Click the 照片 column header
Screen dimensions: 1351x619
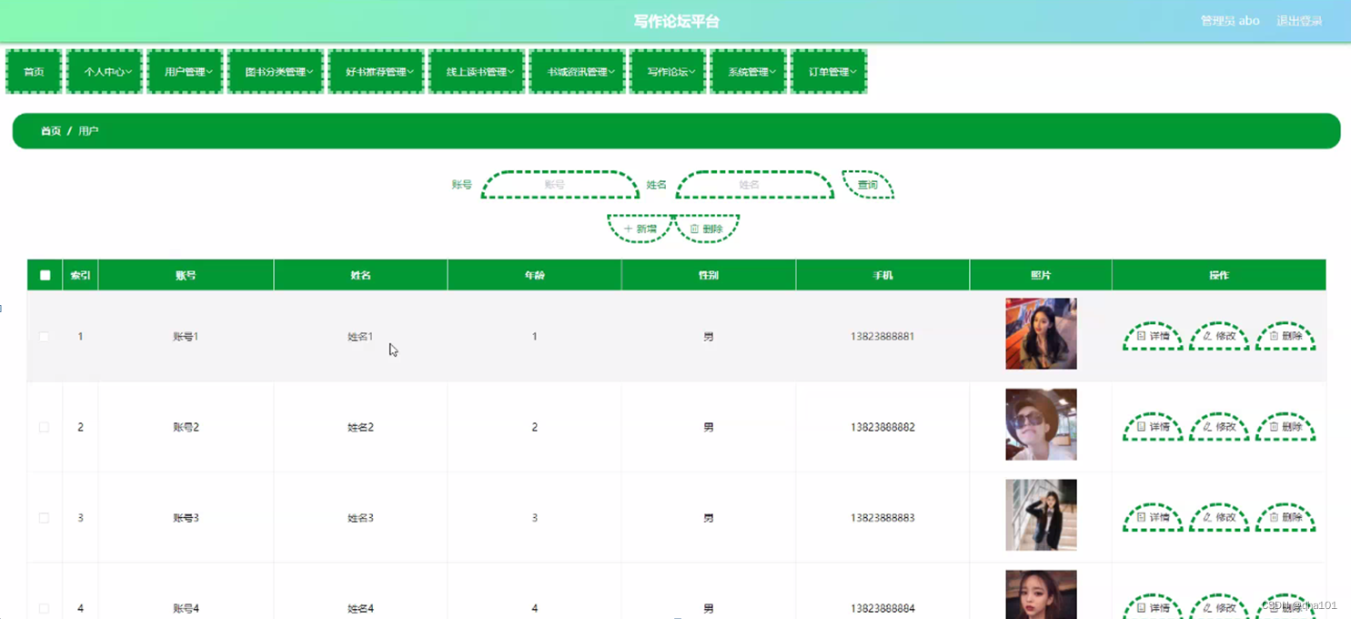coord(1041,275)
